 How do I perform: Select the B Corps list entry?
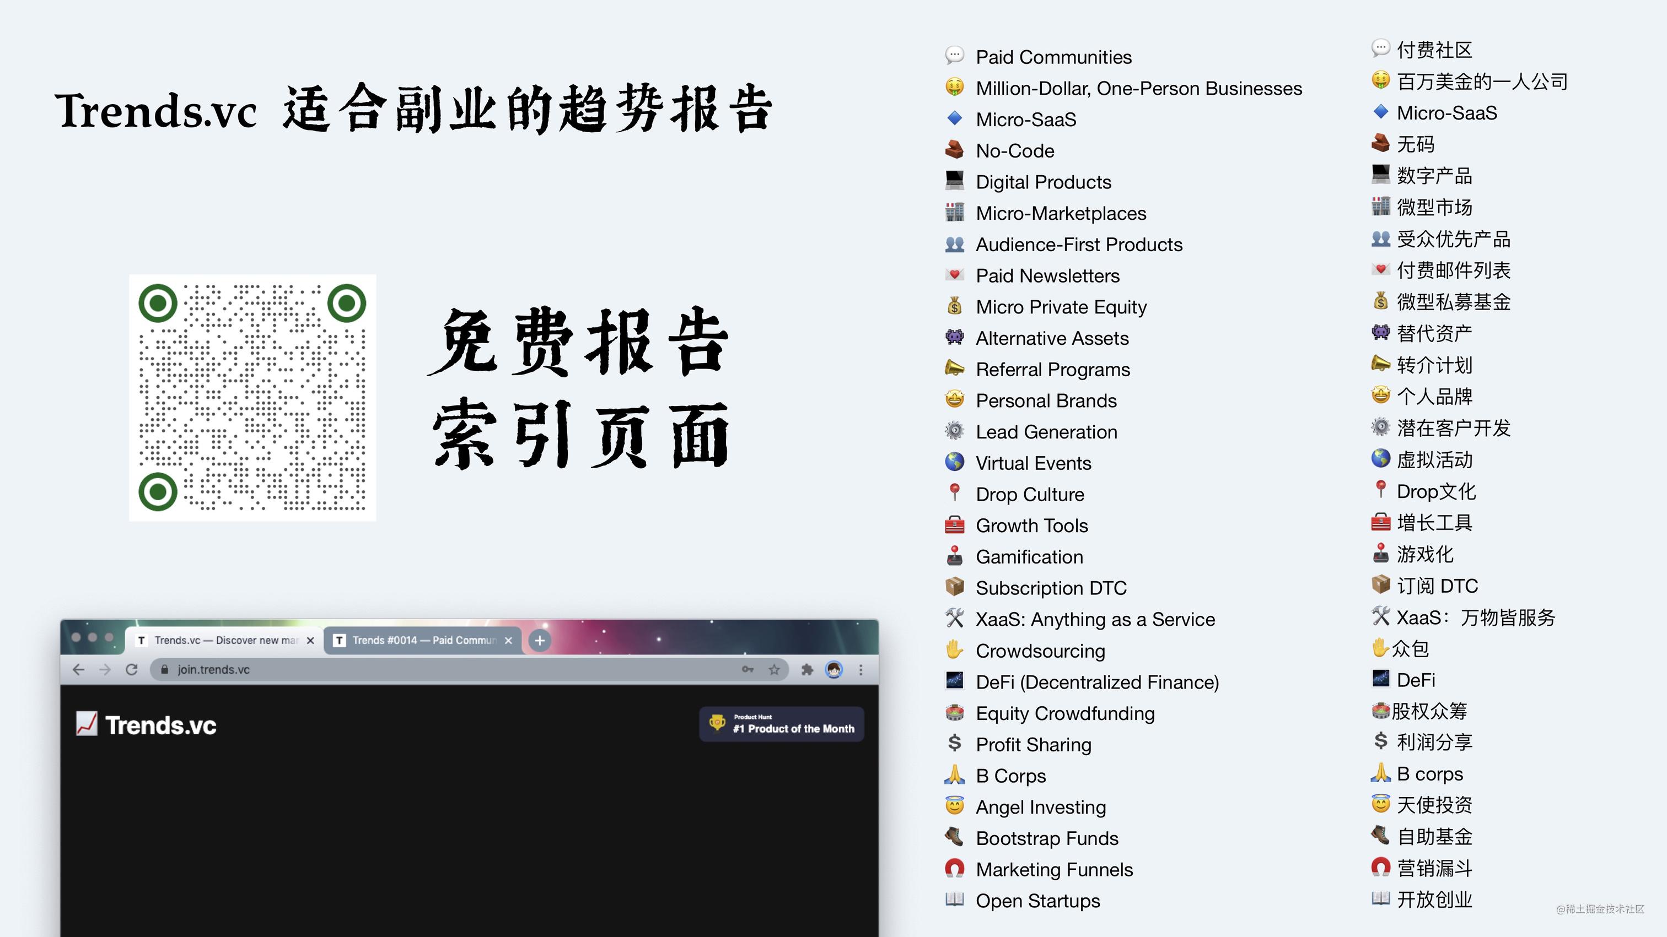click(x=1010, y=776)
